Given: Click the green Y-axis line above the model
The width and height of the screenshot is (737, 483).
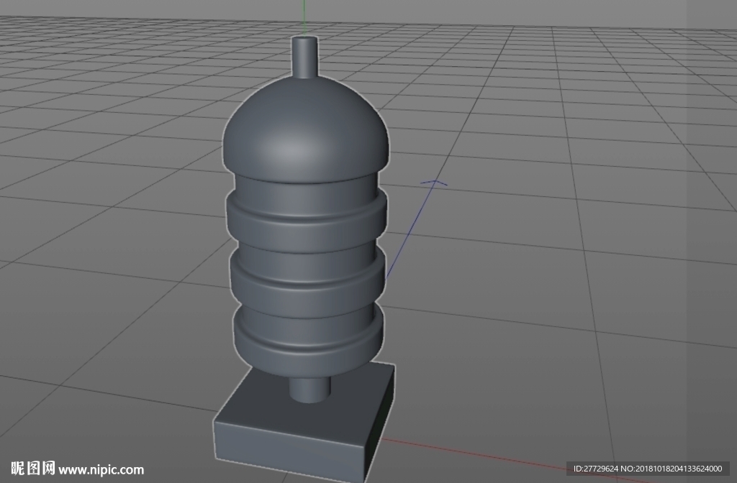Looking at the screenshot, I should click(x=304, y=18).
